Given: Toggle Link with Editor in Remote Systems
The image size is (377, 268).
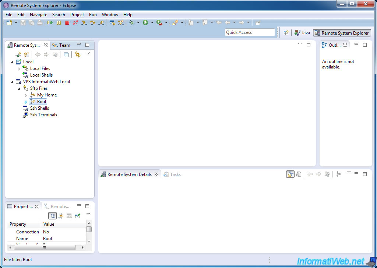Looking at the screenshot, I should [x=77, y=54].
